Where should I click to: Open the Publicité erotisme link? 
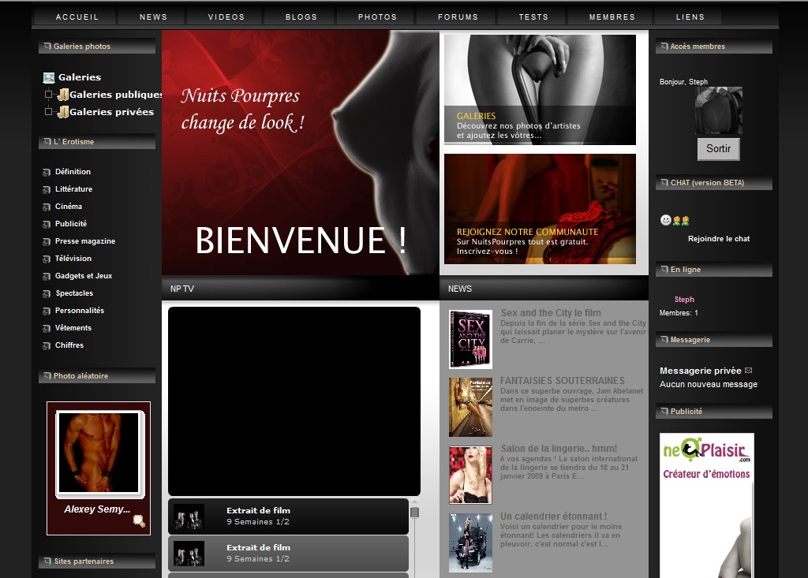tap(71, 224)
